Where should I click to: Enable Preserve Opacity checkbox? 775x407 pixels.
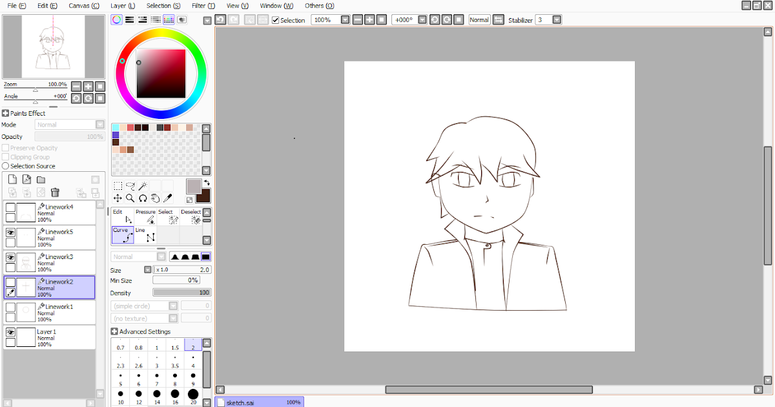(x=6, y=148)
